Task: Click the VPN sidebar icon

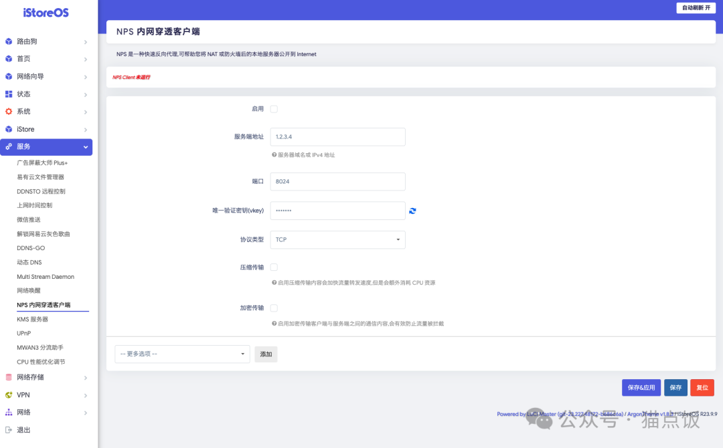Action: [x=8, y=395]
